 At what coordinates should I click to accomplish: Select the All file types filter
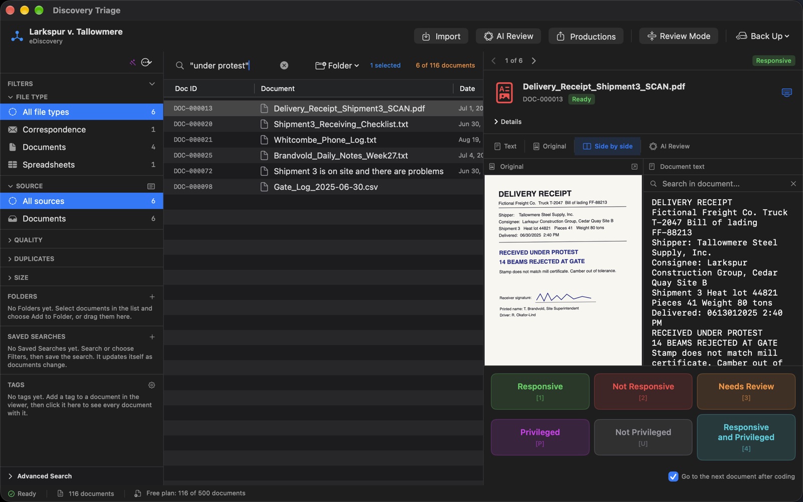click(x=82, y=112)
